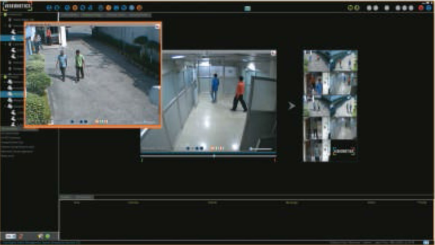Collapse the top green root node in device tree
435x245 pixels.
coord(5,15)
